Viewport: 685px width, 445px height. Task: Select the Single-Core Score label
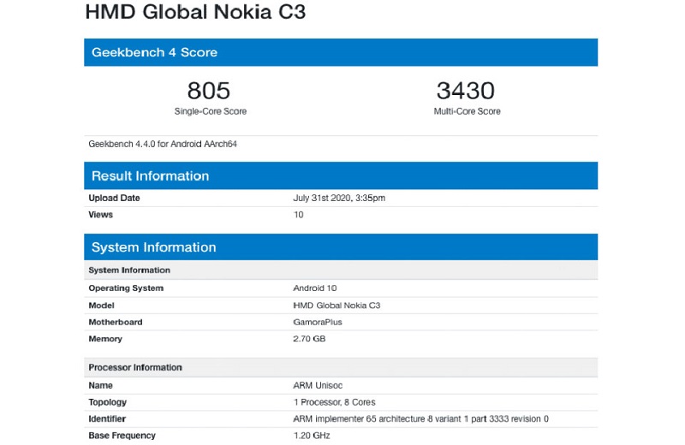tap(211, 111)
